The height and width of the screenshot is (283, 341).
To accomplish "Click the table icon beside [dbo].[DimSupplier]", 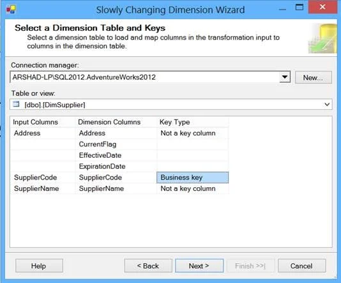I will 17,104.
